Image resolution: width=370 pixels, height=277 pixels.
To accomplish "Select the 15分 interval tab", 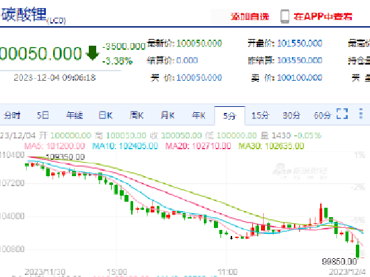I will coord(260,115).
